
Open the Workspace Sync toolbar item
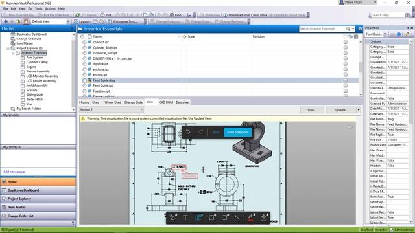click(x=124, y=21)
